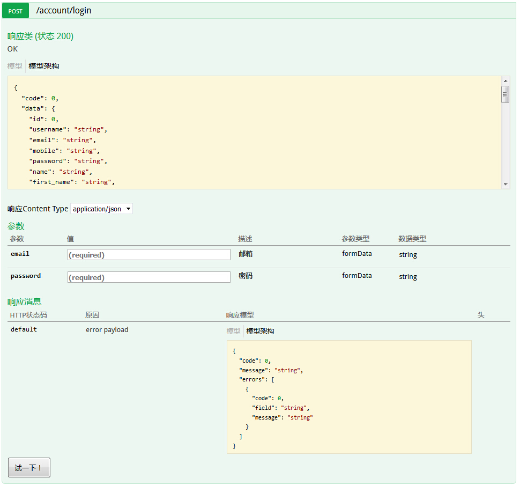
Task: Click the green POST method badge
Action: tap(16, 11)
